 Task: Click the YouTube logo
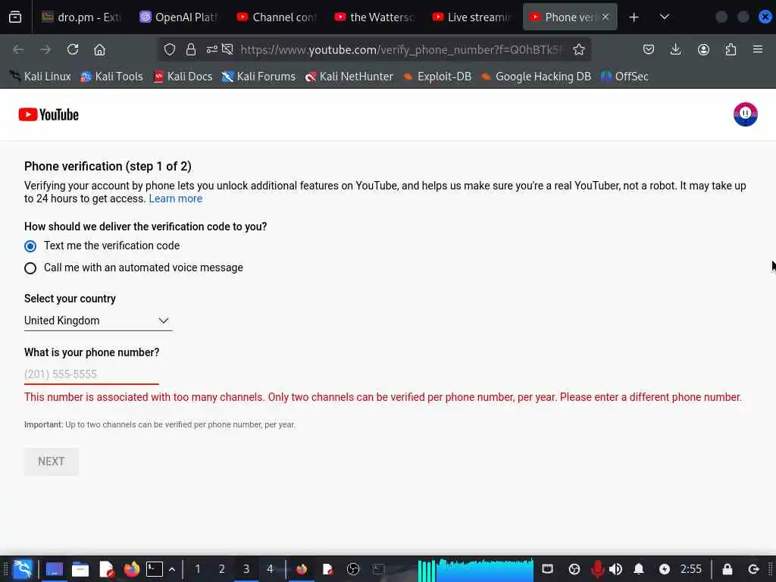click(48, 115)
